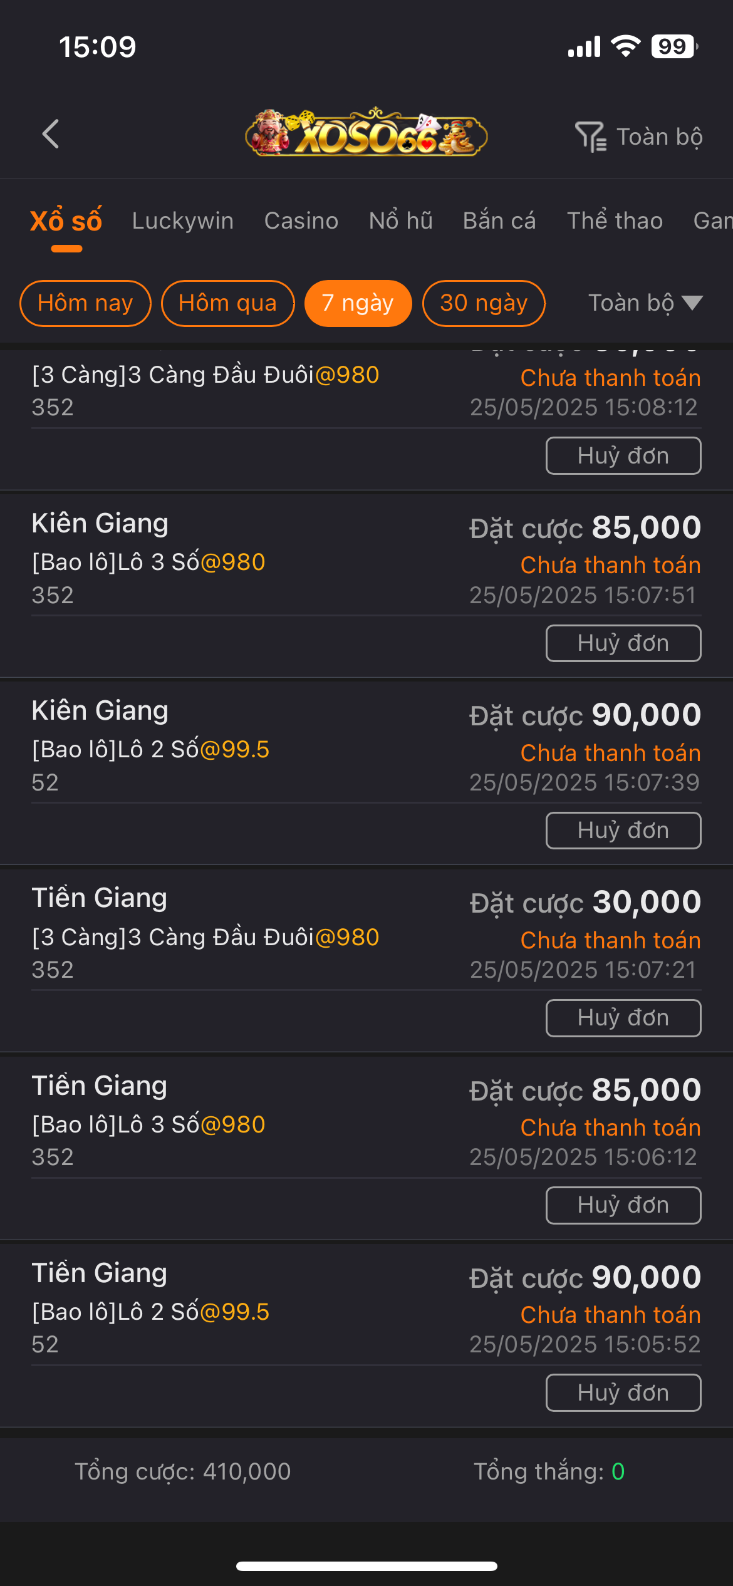The width and height of the screenshot is (733, 1586).
Task: Tap the cellular signal bars icon
Action: (584, 47)
